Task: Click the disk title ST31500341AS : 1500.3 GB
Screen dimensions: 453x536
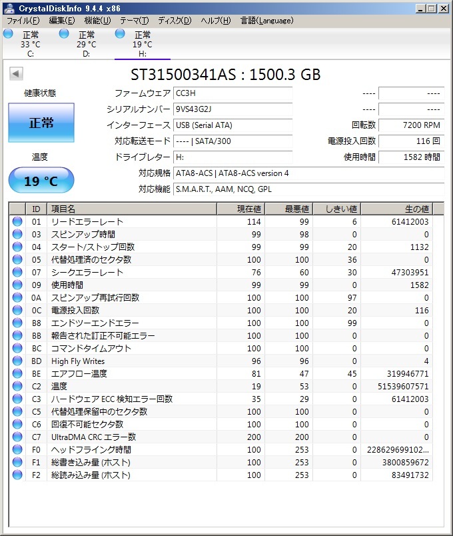Action: 225,74
